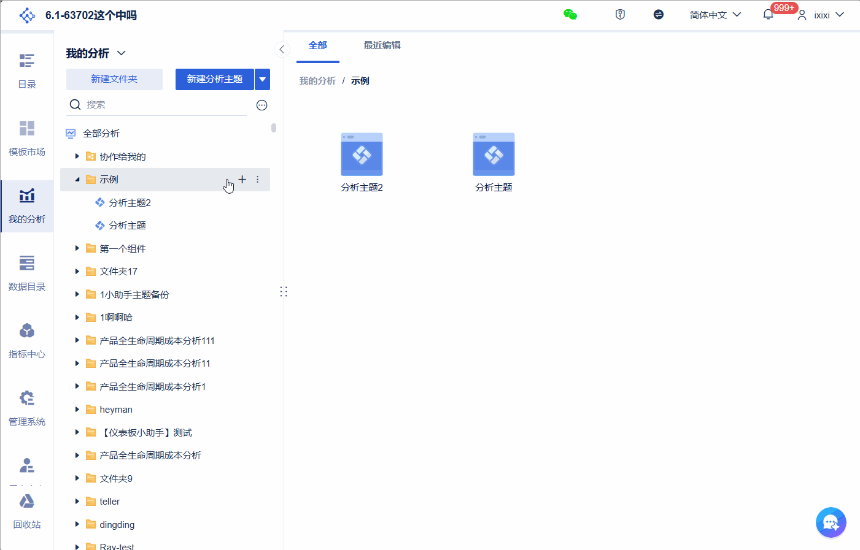This screenshot has height=550, width=860.
Task: Select 分析主题2 in the tree
Action: [x=130, y=202]
